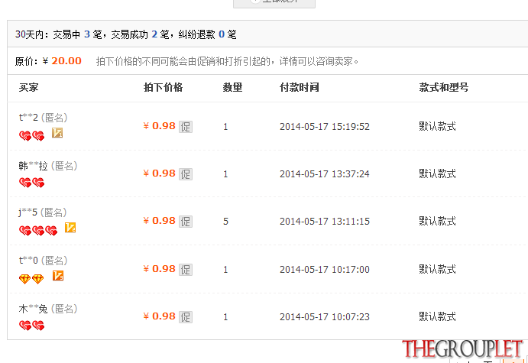The height and width of the screenshot is (363, 528).
Task: Click the transactions-in-progress count 3
Action: coord(87,34)
